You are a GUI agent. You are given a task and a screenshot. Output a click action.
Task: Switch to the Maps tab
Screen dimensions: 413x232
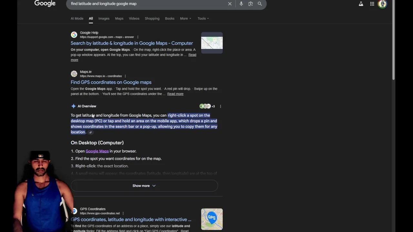click(119, 18)
